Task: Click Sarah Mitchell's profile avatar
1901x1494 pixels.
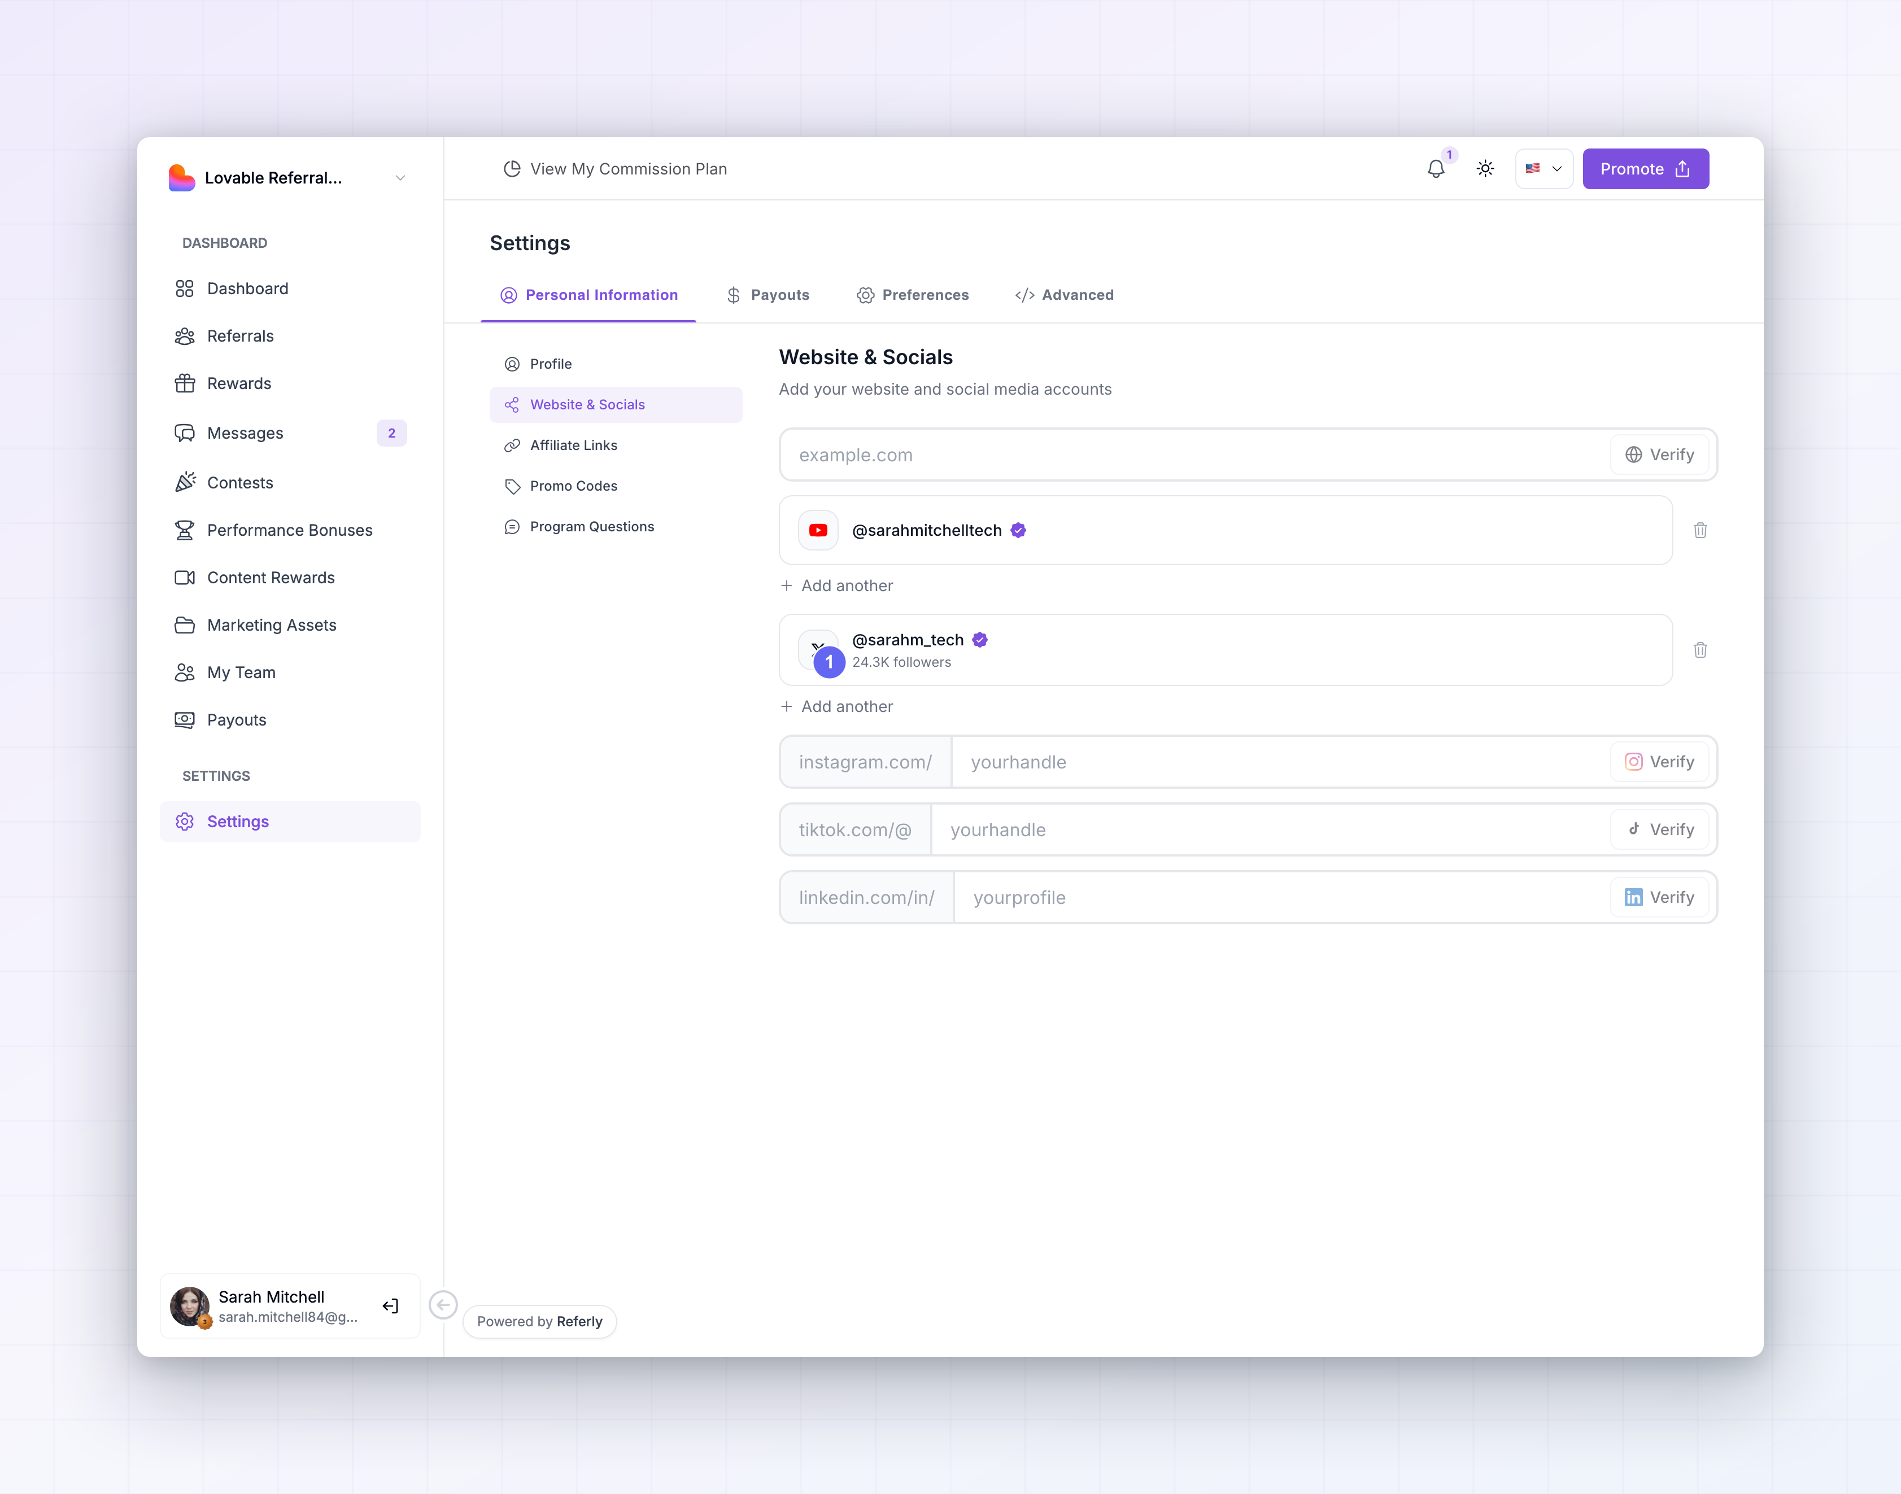Action: pos(189,1306)
